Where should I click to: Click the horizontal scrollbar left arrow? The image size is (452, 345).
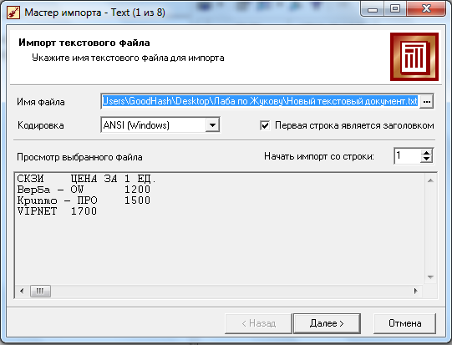point(22,291)
